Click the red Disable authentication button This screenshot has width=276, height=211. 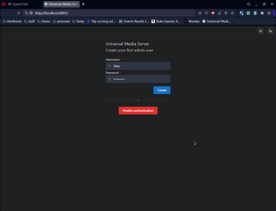click(138, 111)
